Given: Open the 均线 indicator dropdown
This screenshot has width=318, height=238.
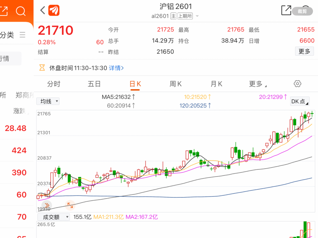Looking at the screenshot, I should [x=48, y=101].
